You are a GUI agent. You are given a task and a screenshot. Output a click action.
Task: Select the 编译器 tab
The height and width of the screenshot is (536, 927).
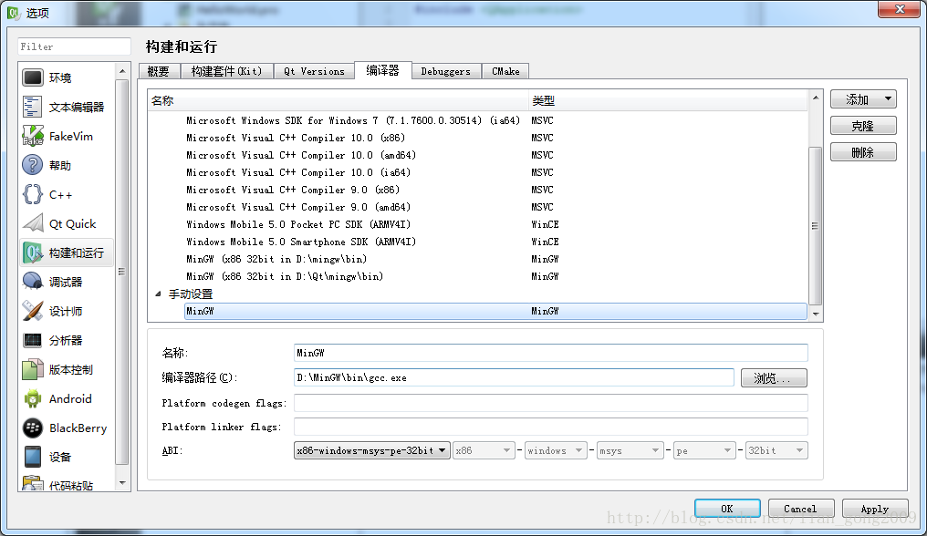point(383,70)
